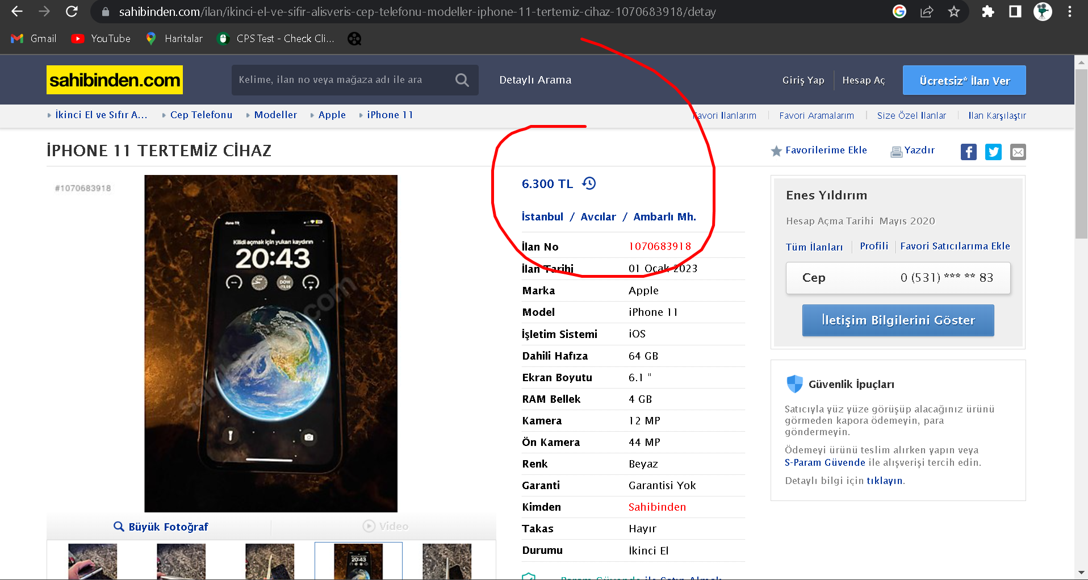
Task: Go to Apple breadcrumb
Action: [x=332, y=115]
